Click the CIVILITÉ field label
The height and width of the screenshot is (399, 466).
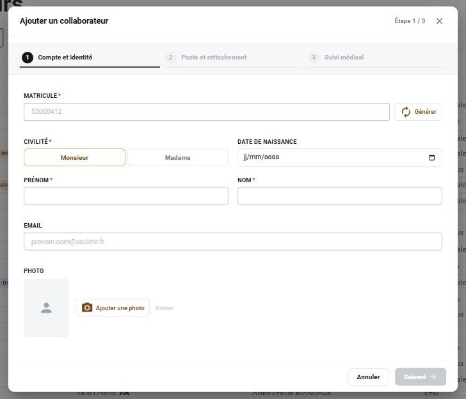[x=36, y=141]
